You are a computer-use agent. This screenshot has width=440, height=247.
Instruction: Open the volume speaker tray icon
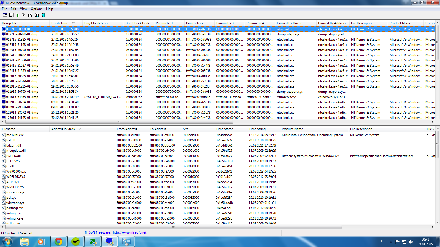coord(411,242)
